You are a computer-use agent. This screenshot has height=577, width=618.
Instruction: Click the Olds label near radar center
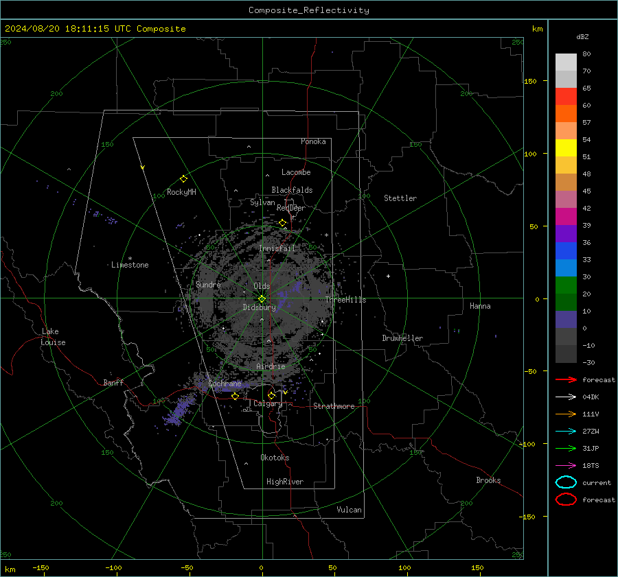(262, 286)
